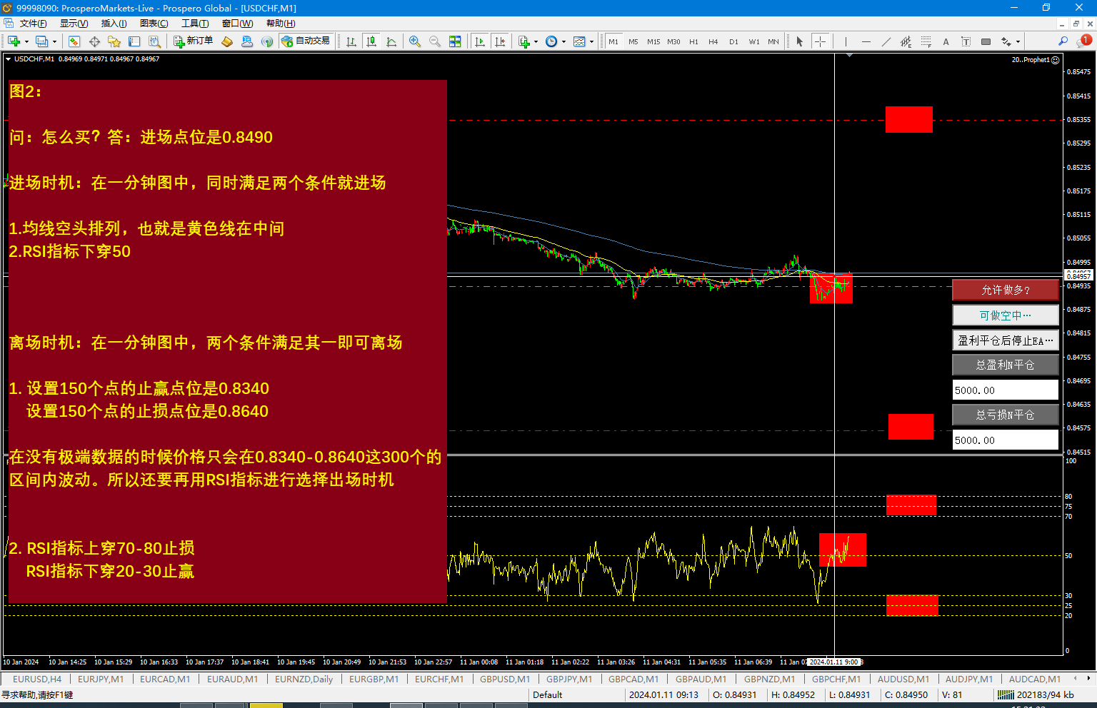The image size is (1097, 708).
Task: Open the chart templates icon
Action: [579, 41]
